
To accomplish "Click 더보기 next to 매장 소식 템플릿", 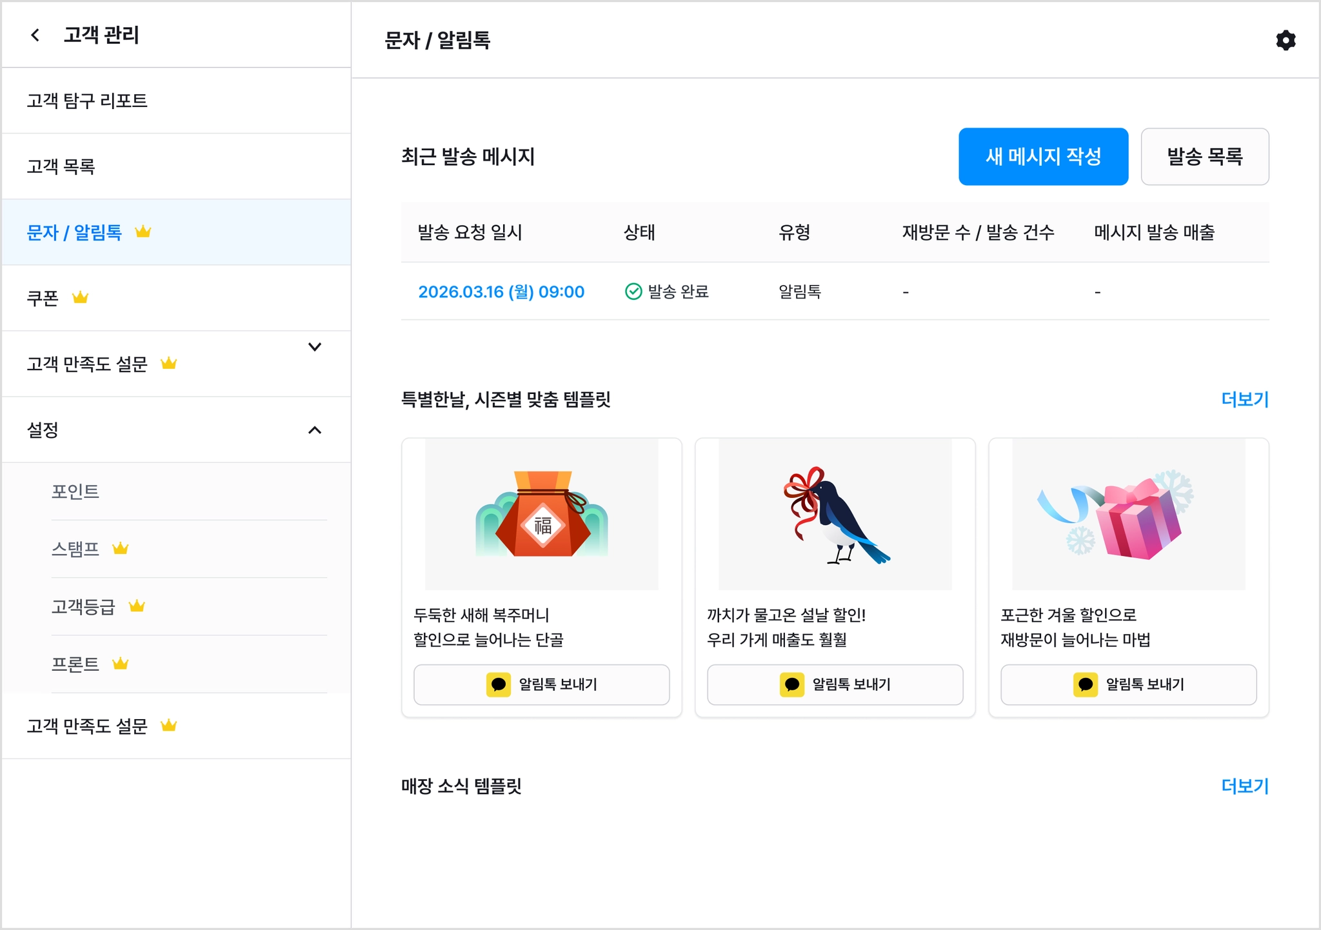I will click(1244, 786).
